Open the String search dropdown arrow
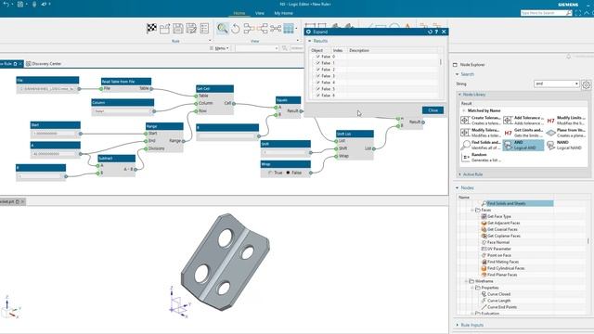The image size is (594, 334). (576, 83)
